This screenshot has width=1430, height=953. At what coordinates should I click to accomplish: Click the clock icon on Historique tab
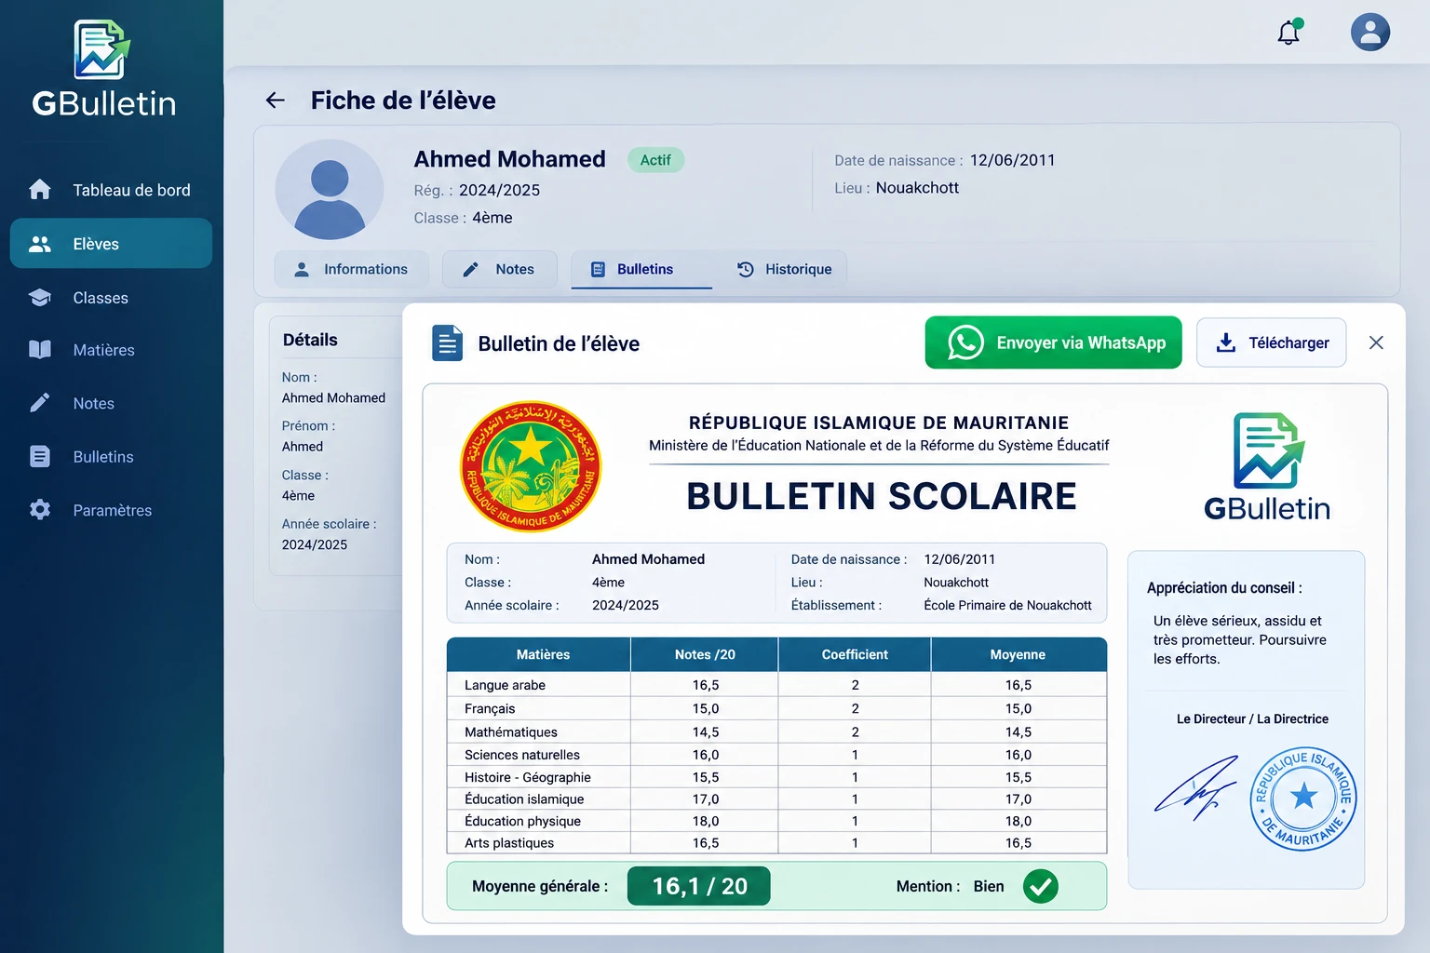(x=746, y=269)
